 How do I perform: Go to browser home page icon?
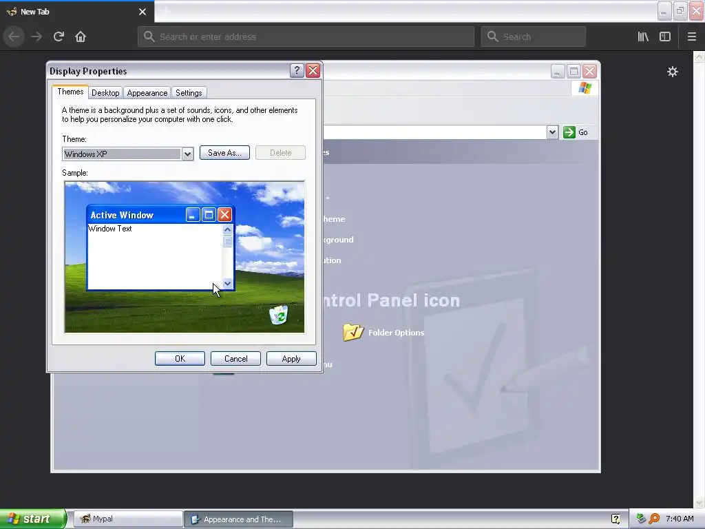coord(81,37)
